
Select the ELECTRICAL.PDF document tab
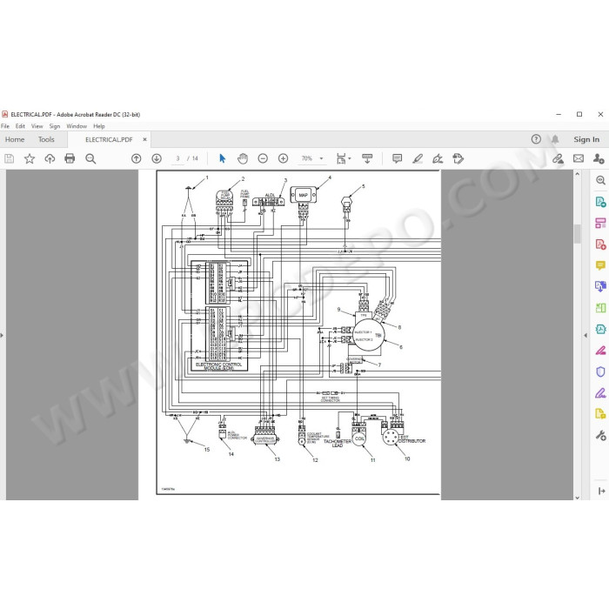coord(109,139)
